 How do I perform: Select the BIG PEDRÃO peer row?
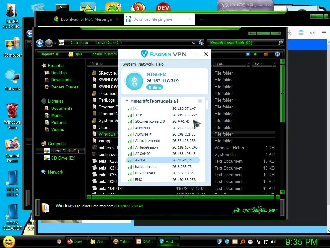pyautogui.click(x=163, y=173)
